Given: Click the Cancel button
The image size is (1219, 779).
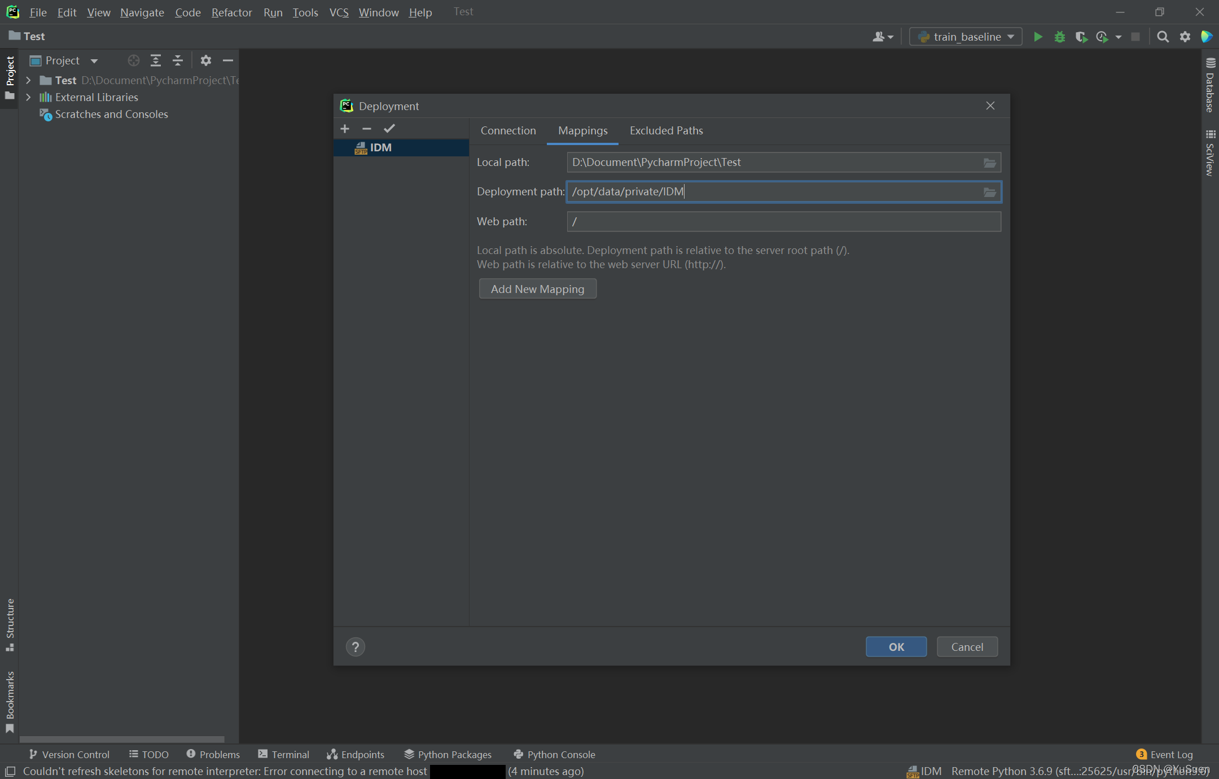Looking at the screenshot, I should point(967,647).
